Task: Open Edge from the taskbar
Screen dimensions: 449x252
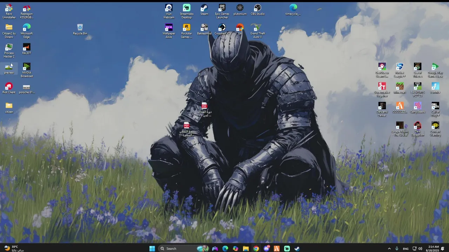Action: 225,248
